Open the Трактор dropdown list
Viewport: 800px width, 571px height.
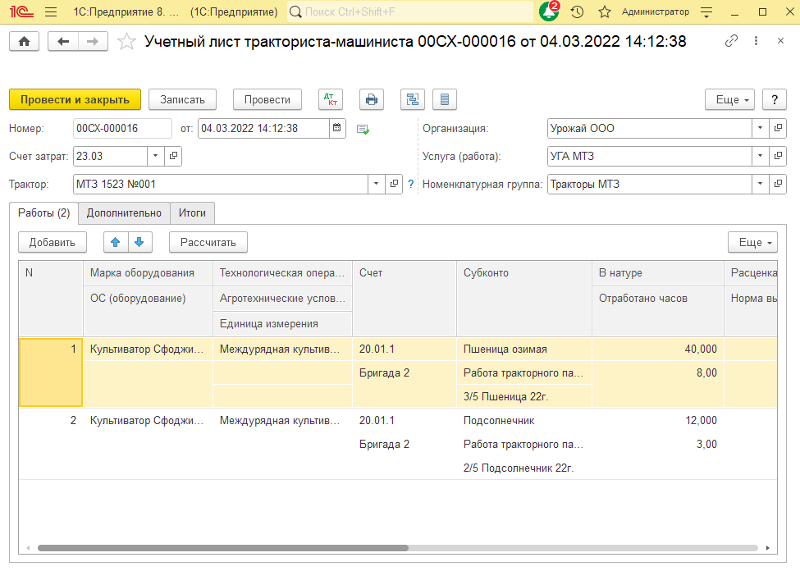[377, 185]
